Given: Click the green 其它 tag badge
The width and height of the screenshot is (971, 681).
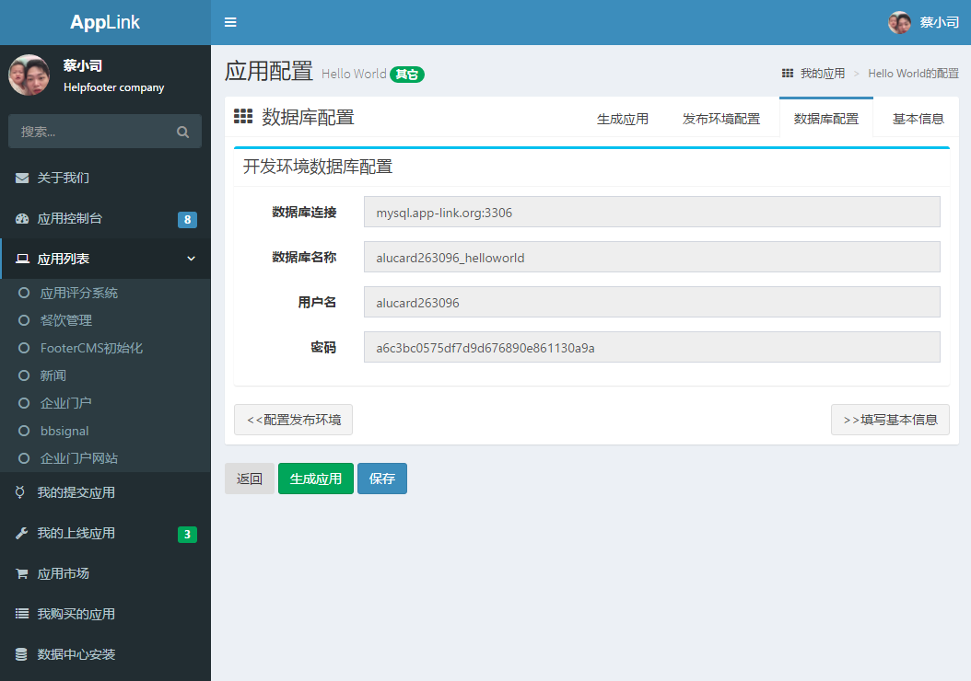Looking at the screenshot, I should point(407,75).
